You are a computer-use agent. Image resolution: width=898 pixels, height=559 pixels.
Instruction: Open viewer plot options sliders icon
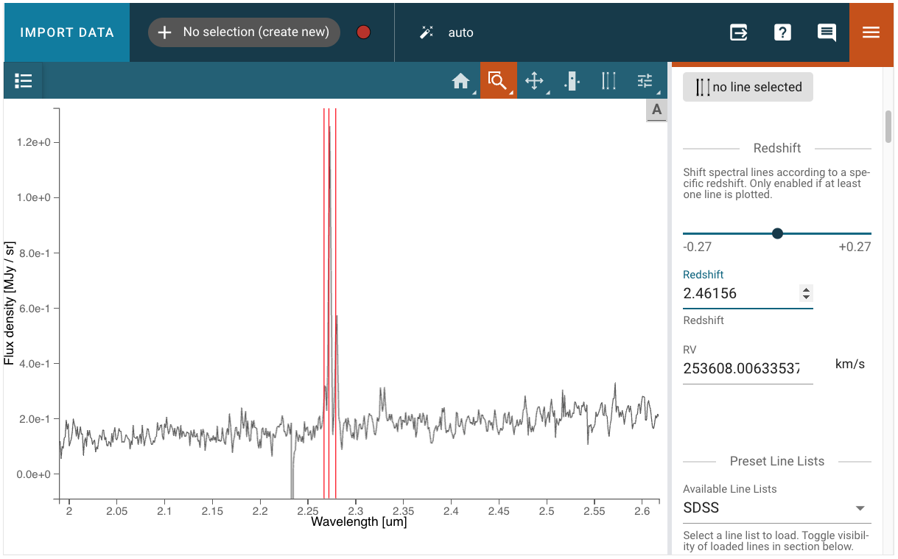645,81
